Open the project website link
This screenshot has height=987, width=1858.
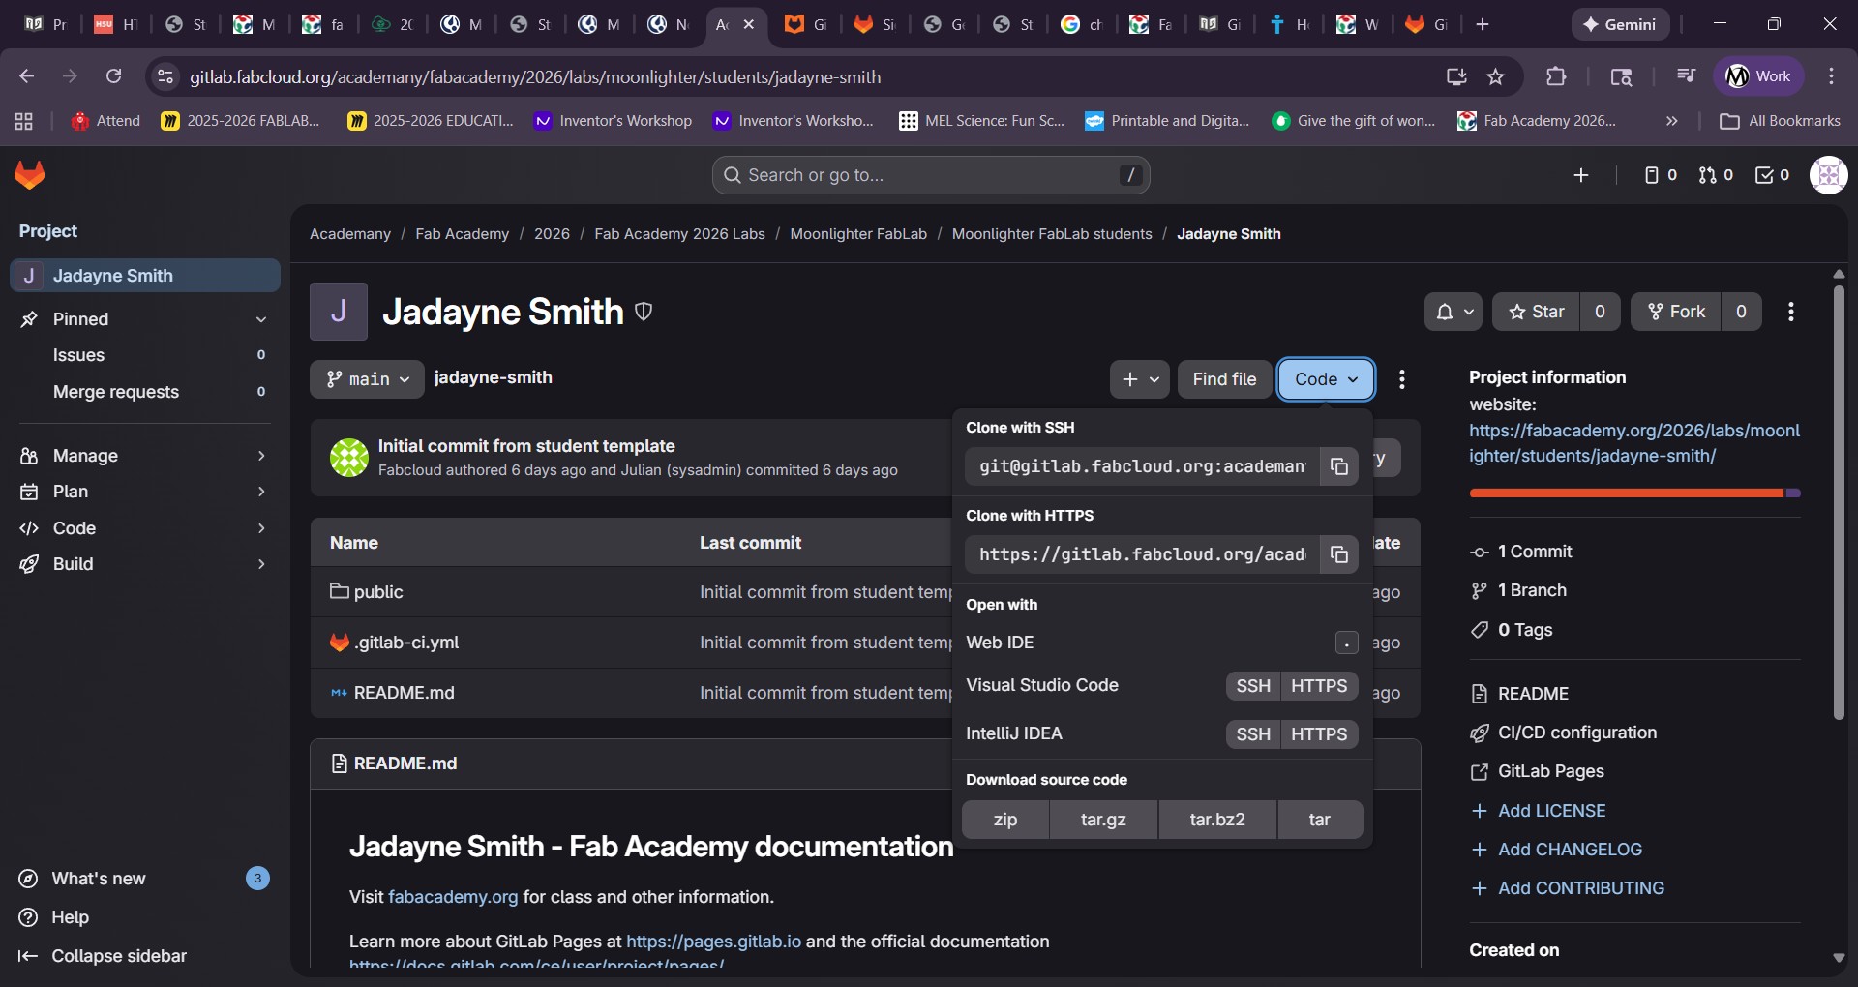tap(1634, 443)
